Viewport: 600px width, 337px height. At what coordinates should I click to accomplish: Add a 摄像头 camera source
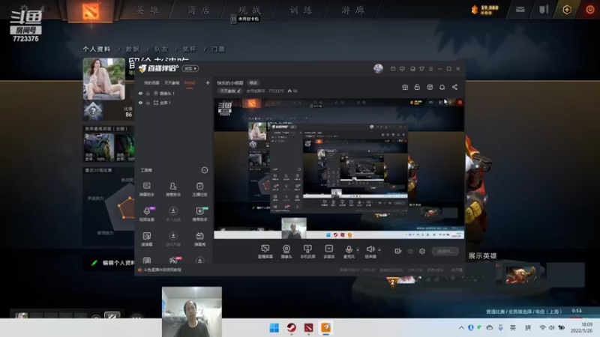click(286, 252)
